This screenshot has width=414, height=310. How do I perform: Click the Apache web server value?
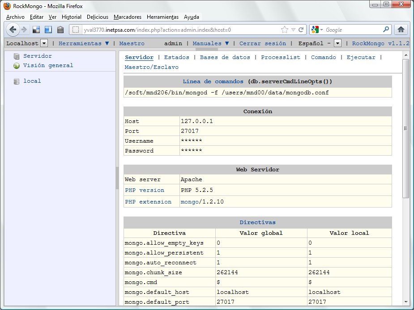(x=192, y=179)
